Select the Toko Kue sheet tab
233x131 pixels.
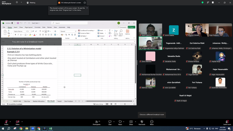point(27,101)
